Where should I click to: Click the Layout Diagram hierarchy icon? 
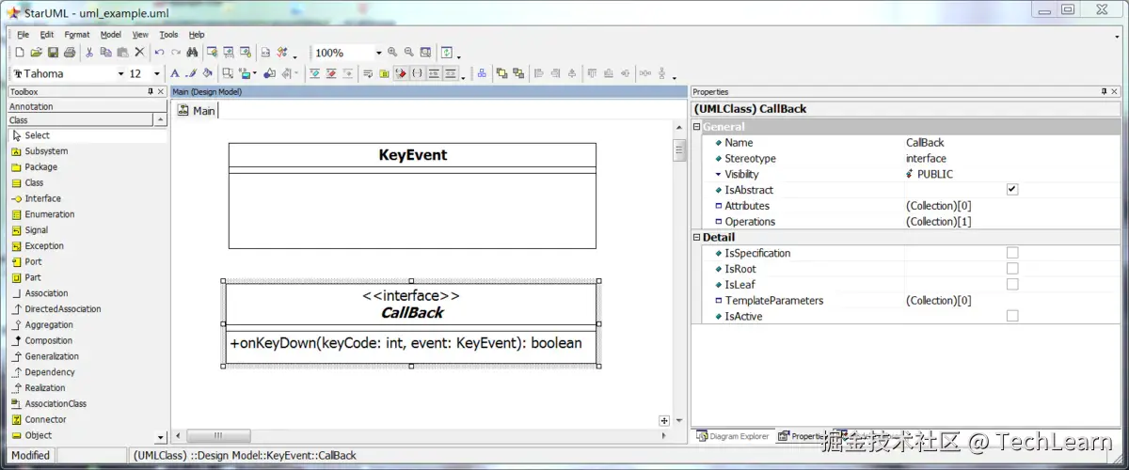pos(482,73)
